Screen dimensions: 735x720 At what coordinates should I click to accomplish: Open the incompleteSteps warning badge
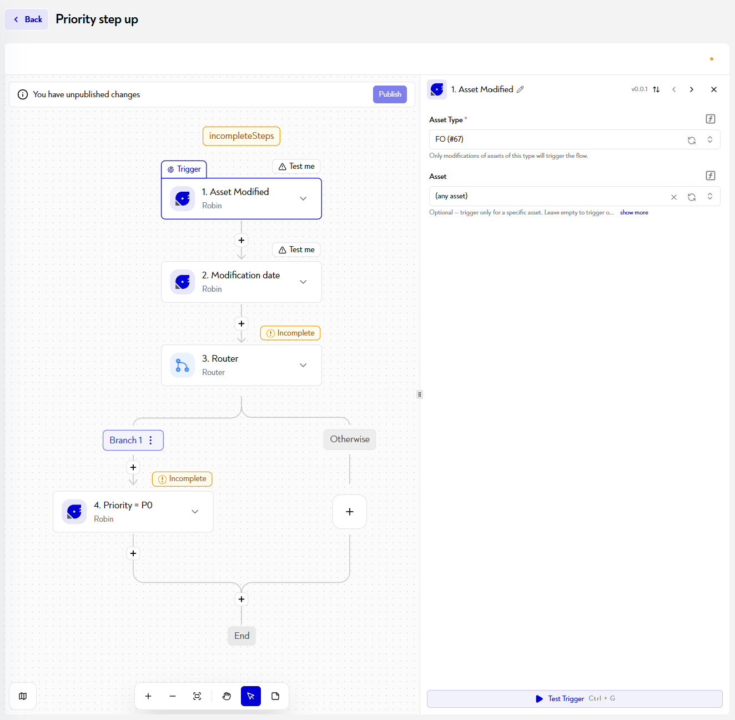(x=241, y=136)
